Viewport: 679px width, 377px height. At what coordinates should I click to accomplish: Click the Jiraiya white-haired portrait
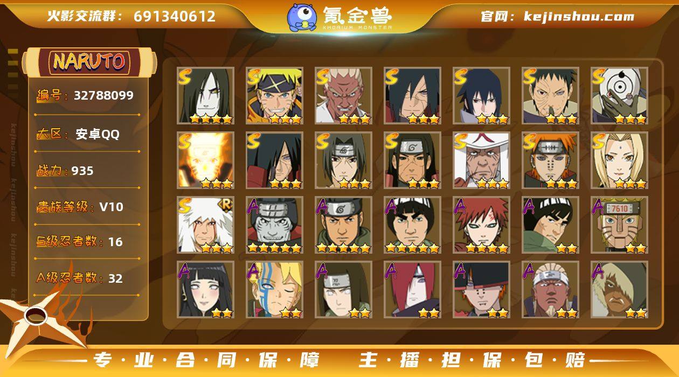205,225
